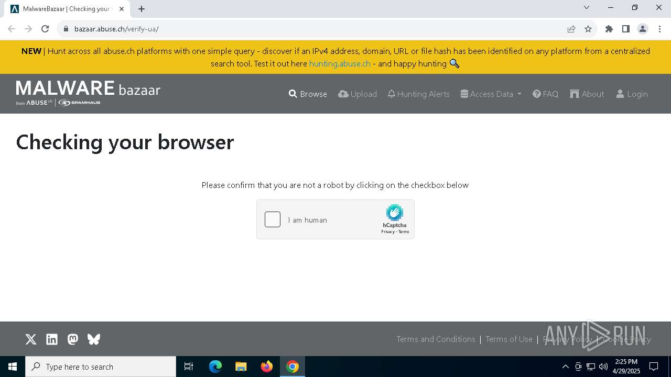This screenshot has width=671, height=377.
Task: Click the site lock icon
Action: [66, 29]
